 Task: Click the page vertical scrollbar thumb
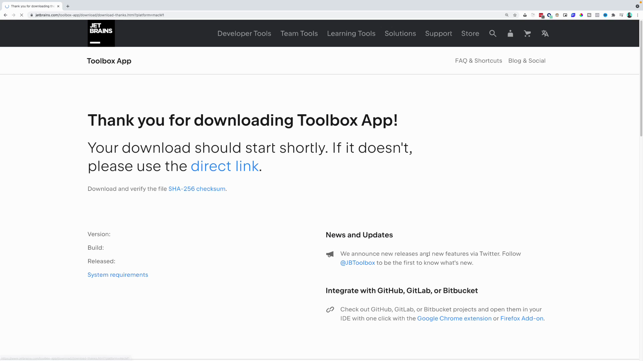coord(641,79)
